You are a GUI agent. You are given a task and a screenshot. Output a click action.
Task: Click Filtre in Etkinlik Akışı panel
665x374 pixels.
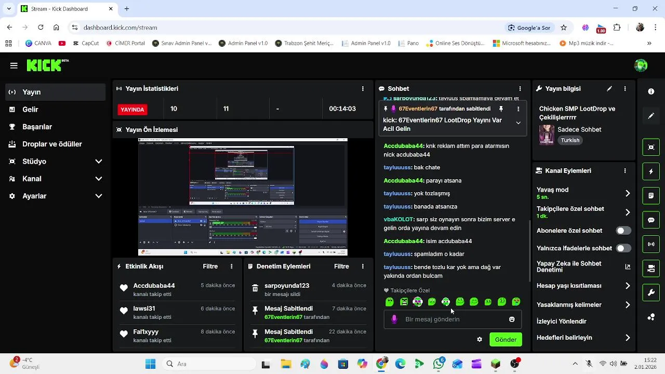coord(210,266)
